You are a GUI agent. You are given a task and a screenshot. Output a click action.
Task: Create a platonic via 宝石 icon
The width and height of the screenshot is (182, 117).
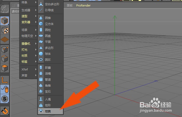pos(41,92)
